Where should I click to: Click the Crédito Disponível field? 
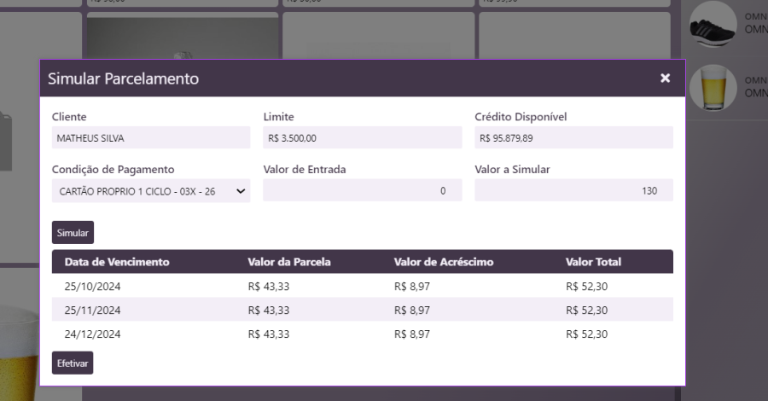pyautogui.click(x=573, y=138)
